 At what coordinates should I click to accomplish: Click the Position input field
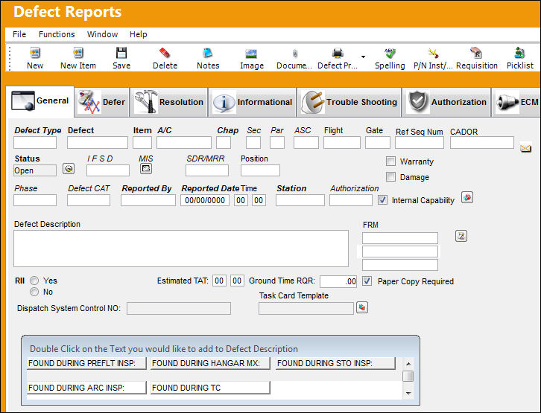tap(260, 170)
